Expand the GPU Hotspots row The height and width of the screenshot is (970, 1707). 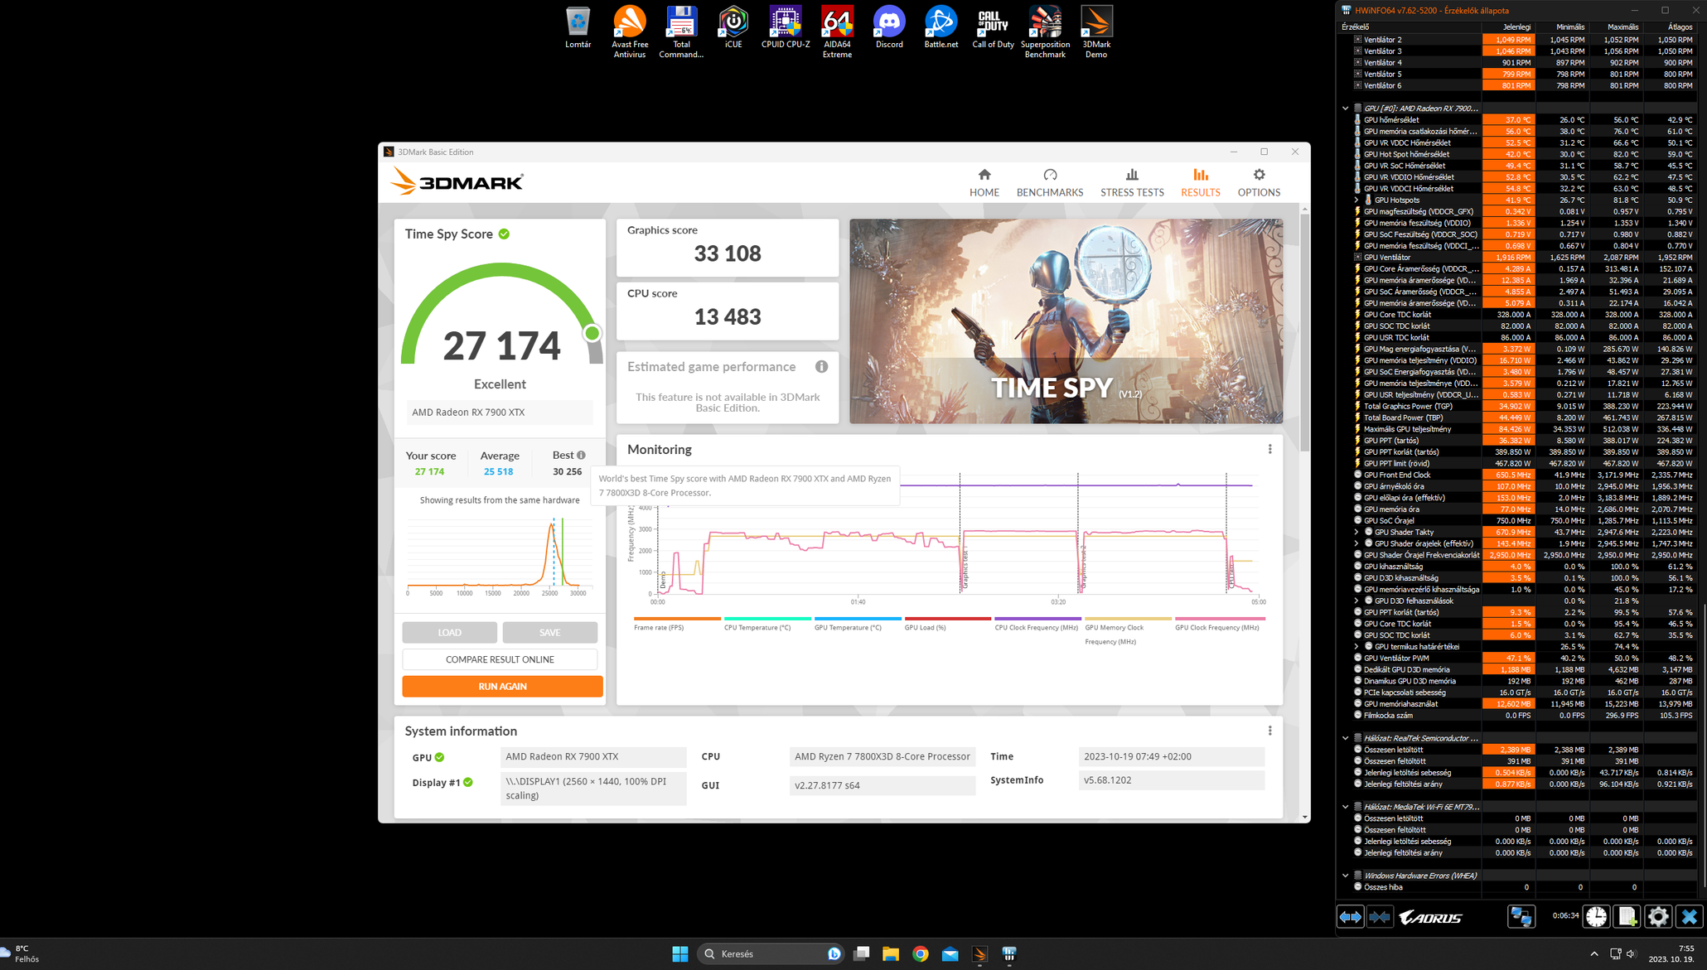point(1356,200)
